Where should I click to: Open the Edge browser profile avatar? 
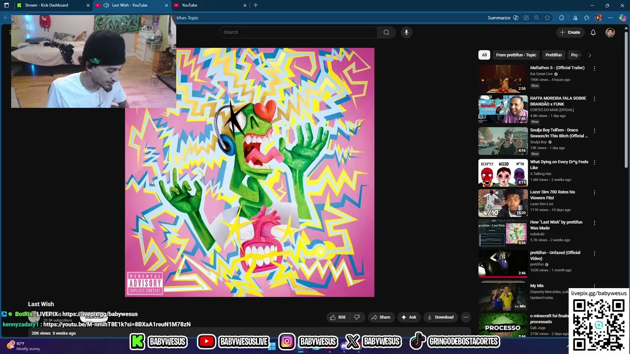pos(598,18)
